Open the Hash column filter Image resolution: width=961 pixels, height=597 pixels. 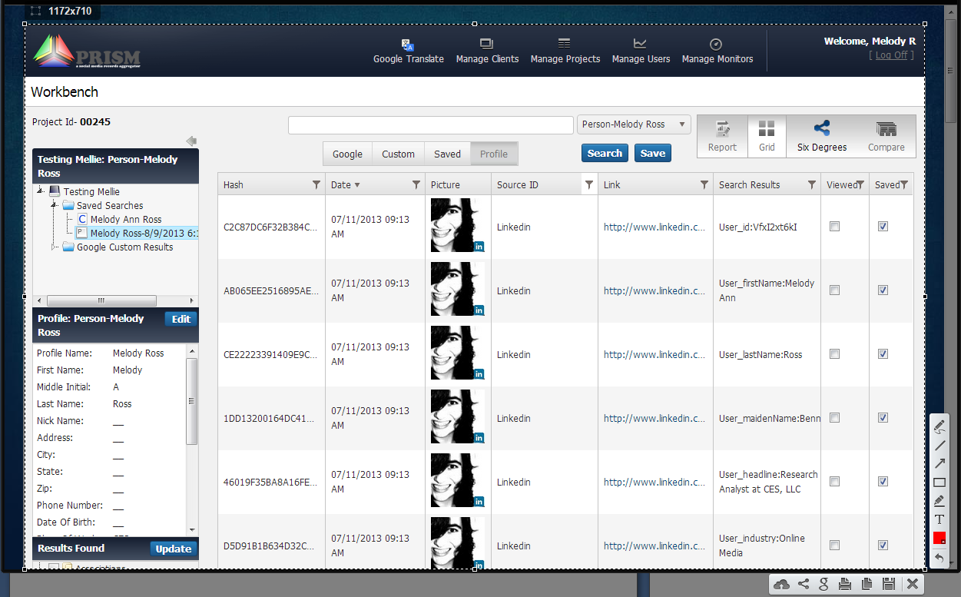tap(316, 184)
